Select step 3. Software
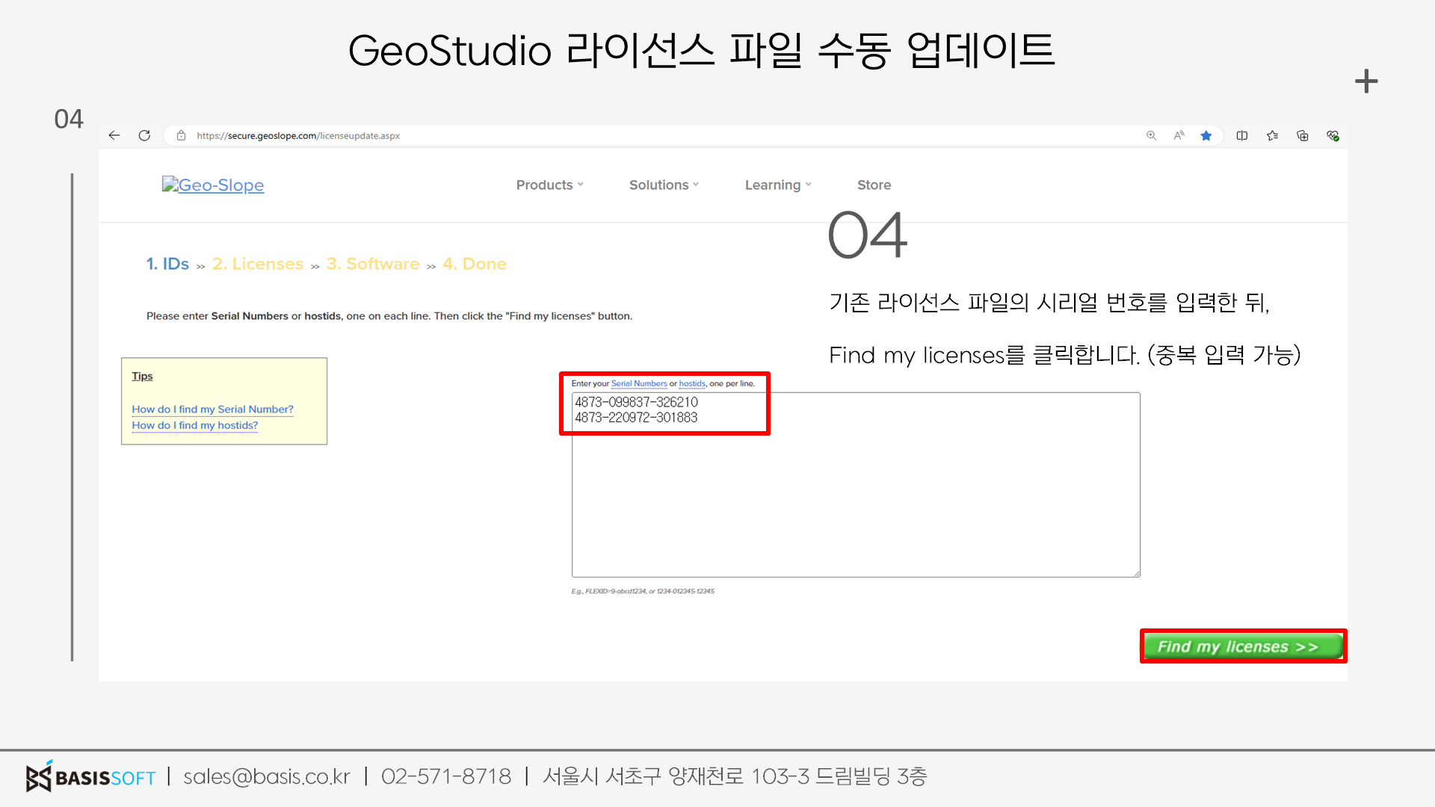 pos(373,264)
